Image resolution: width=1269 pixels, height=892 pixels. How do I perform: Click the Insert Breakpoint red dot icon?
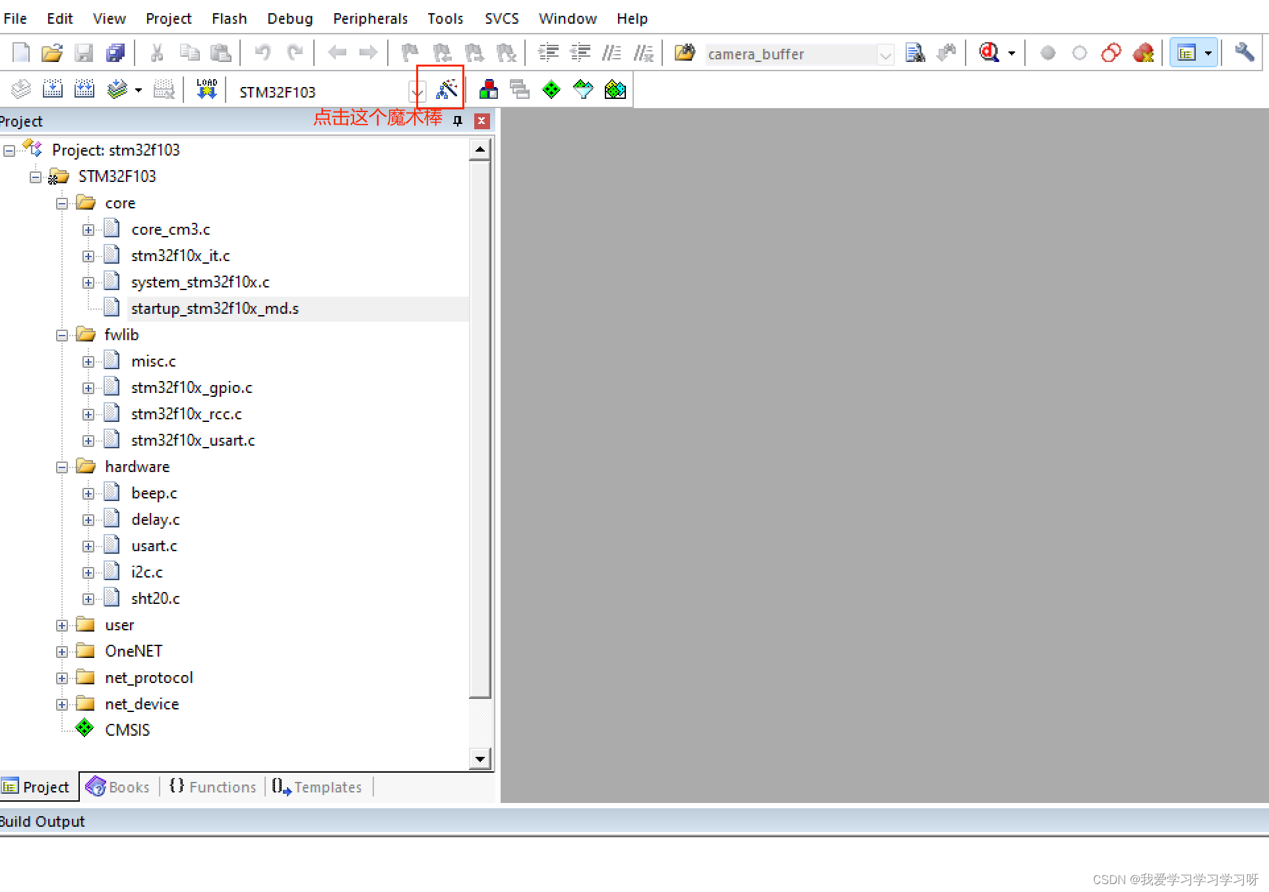point(1047,53)
